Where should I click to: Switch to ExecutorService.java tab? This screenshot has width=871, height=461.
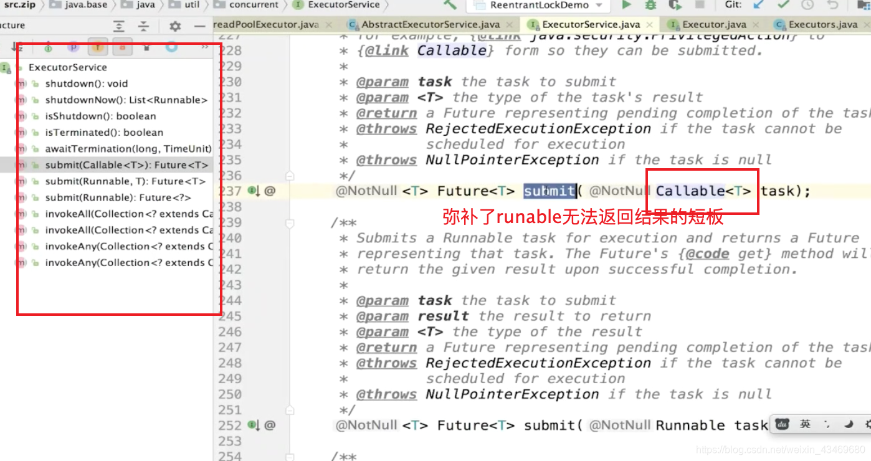point(591,24)
